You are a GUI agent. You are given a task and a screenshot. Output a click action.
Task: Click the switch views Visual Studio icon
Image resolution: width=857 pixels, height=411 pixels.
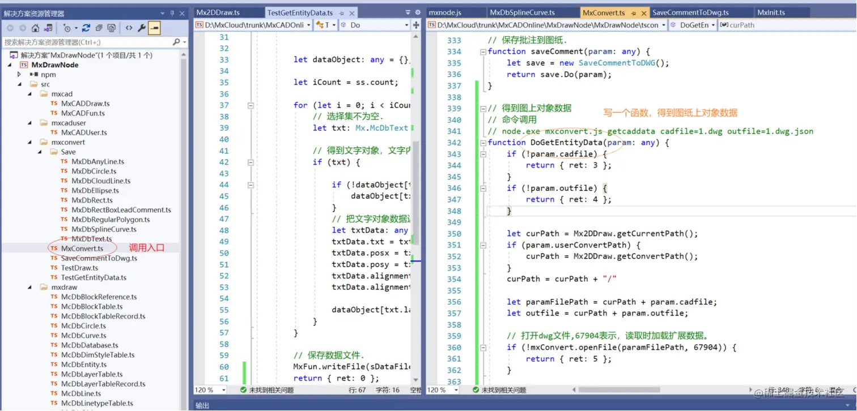click(x=48, y=28)
